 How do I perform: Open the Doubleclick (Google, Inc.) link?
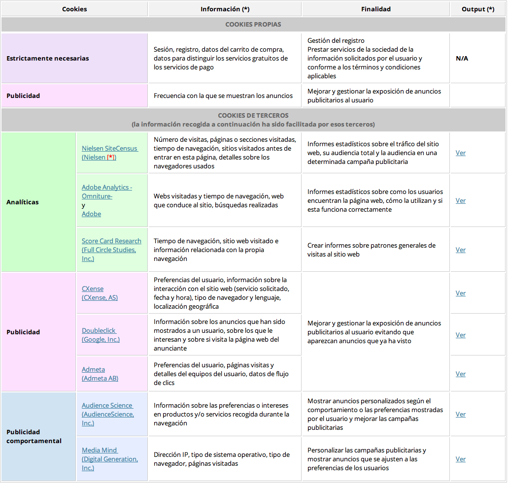[101, 335]
